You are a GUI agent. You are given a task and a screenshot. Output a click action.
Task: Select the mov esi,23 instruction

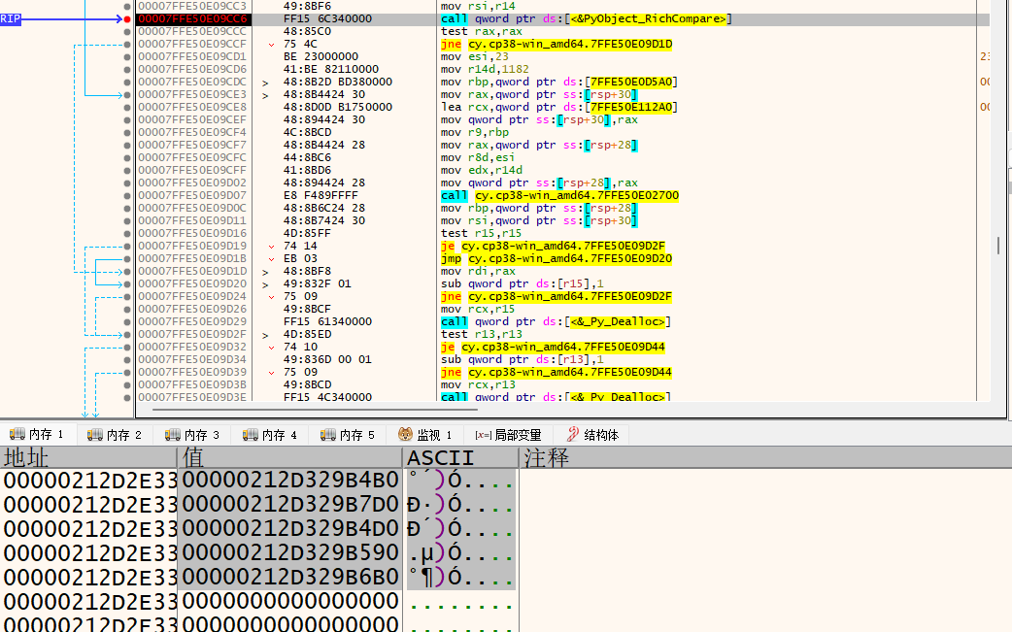click(x=474, y=56)
